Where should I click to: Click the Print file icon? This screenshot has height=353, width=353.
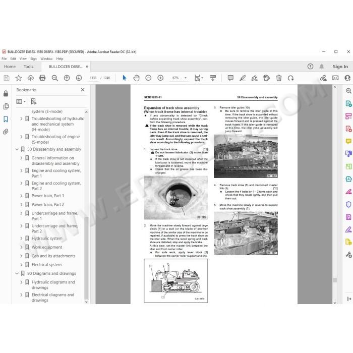(42, 78)
